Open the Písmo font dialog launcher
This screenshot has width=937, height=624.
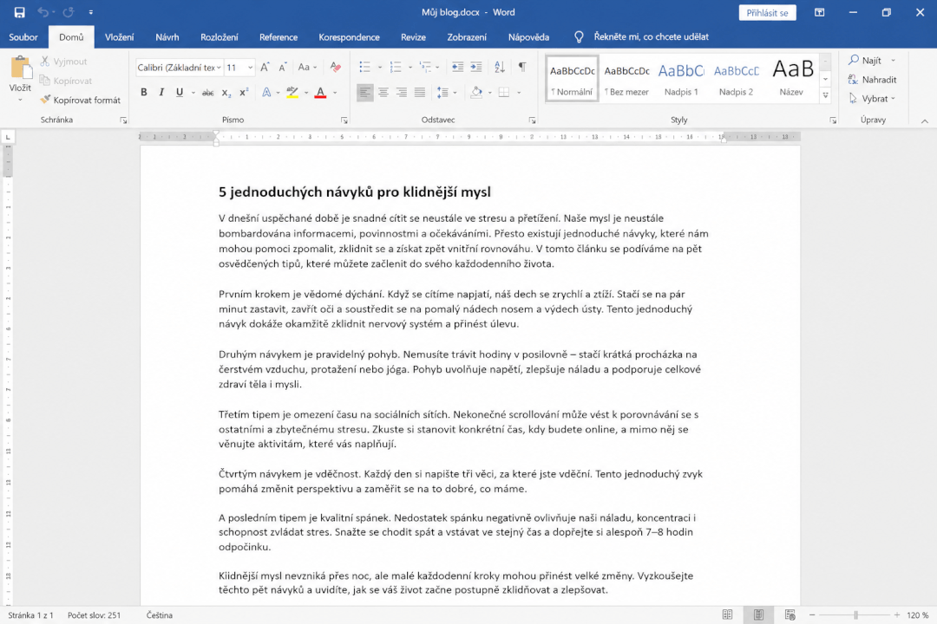coord(344,120)
